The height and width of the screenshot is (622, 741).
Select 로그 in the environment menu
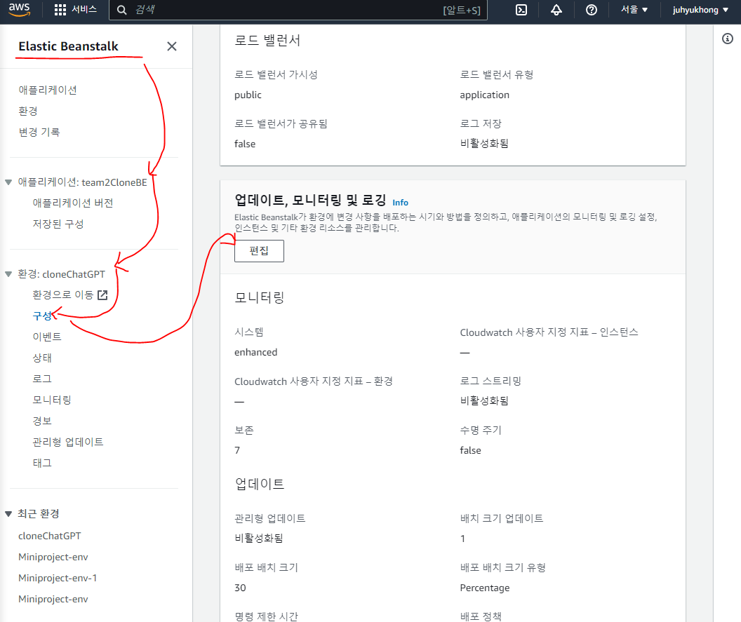tap(42, 379)
